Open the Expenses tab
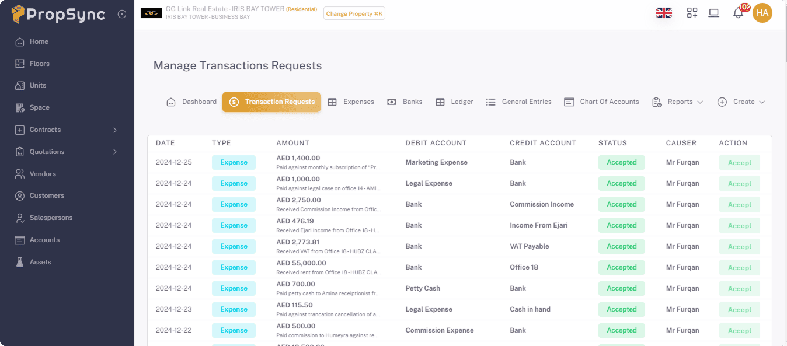Viewport: 787px width, 346px height. click(x=351, y=102)
